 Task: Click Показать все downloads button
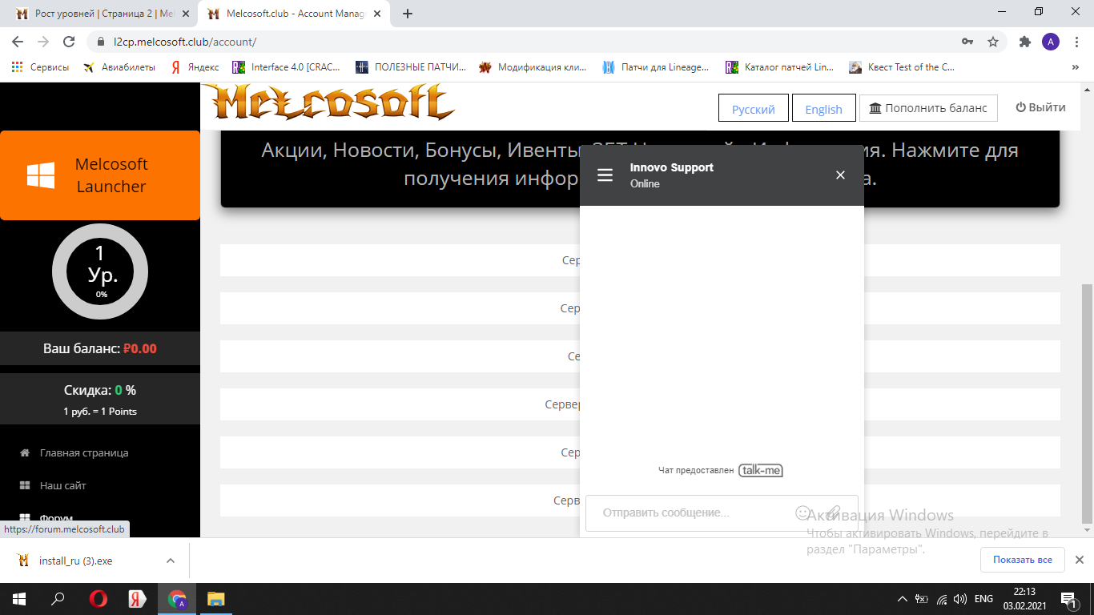click(x=1022, y=560)
